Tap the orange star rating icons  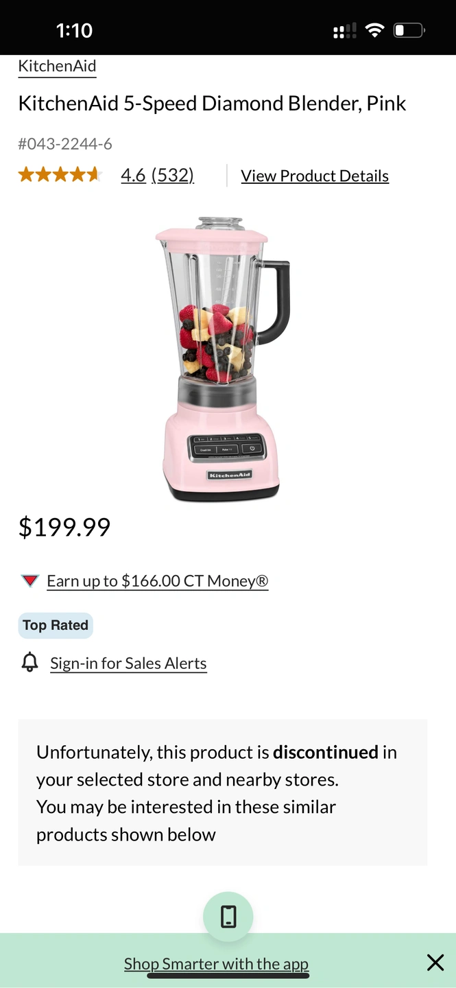coord(60,175)
